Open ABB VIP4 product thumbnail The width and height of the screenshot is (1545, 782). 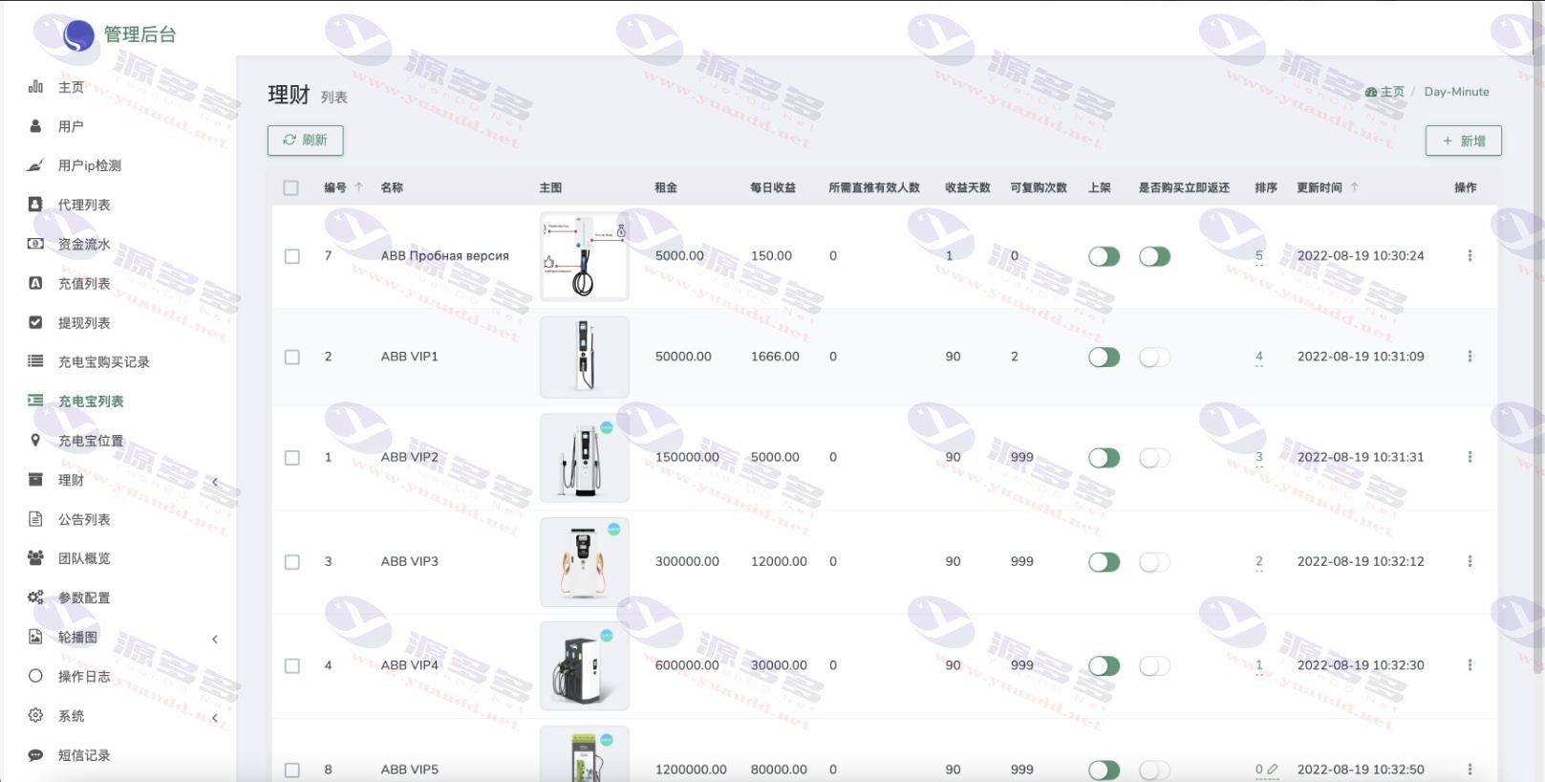tap(585, 666)
